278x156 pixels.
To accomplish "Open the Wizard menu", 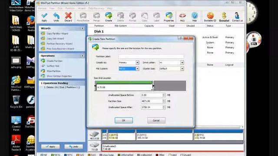I will (82, 8).
